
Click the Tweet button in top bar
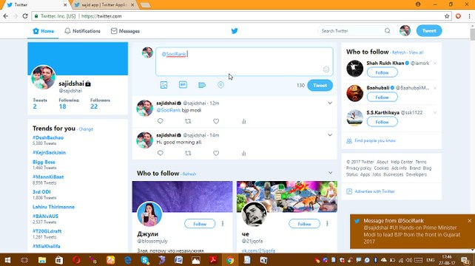tap(429, 31)
